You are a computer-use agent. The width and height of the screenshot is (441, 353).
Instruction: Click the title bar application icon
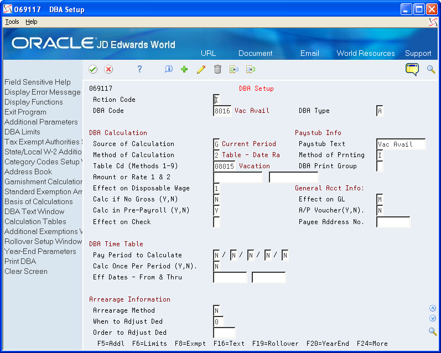click(x=8, y=9)
